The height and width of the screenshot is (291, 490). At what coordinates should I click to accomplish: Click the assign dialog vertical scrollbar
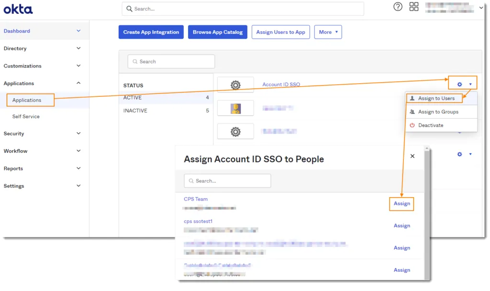(426, 214)
